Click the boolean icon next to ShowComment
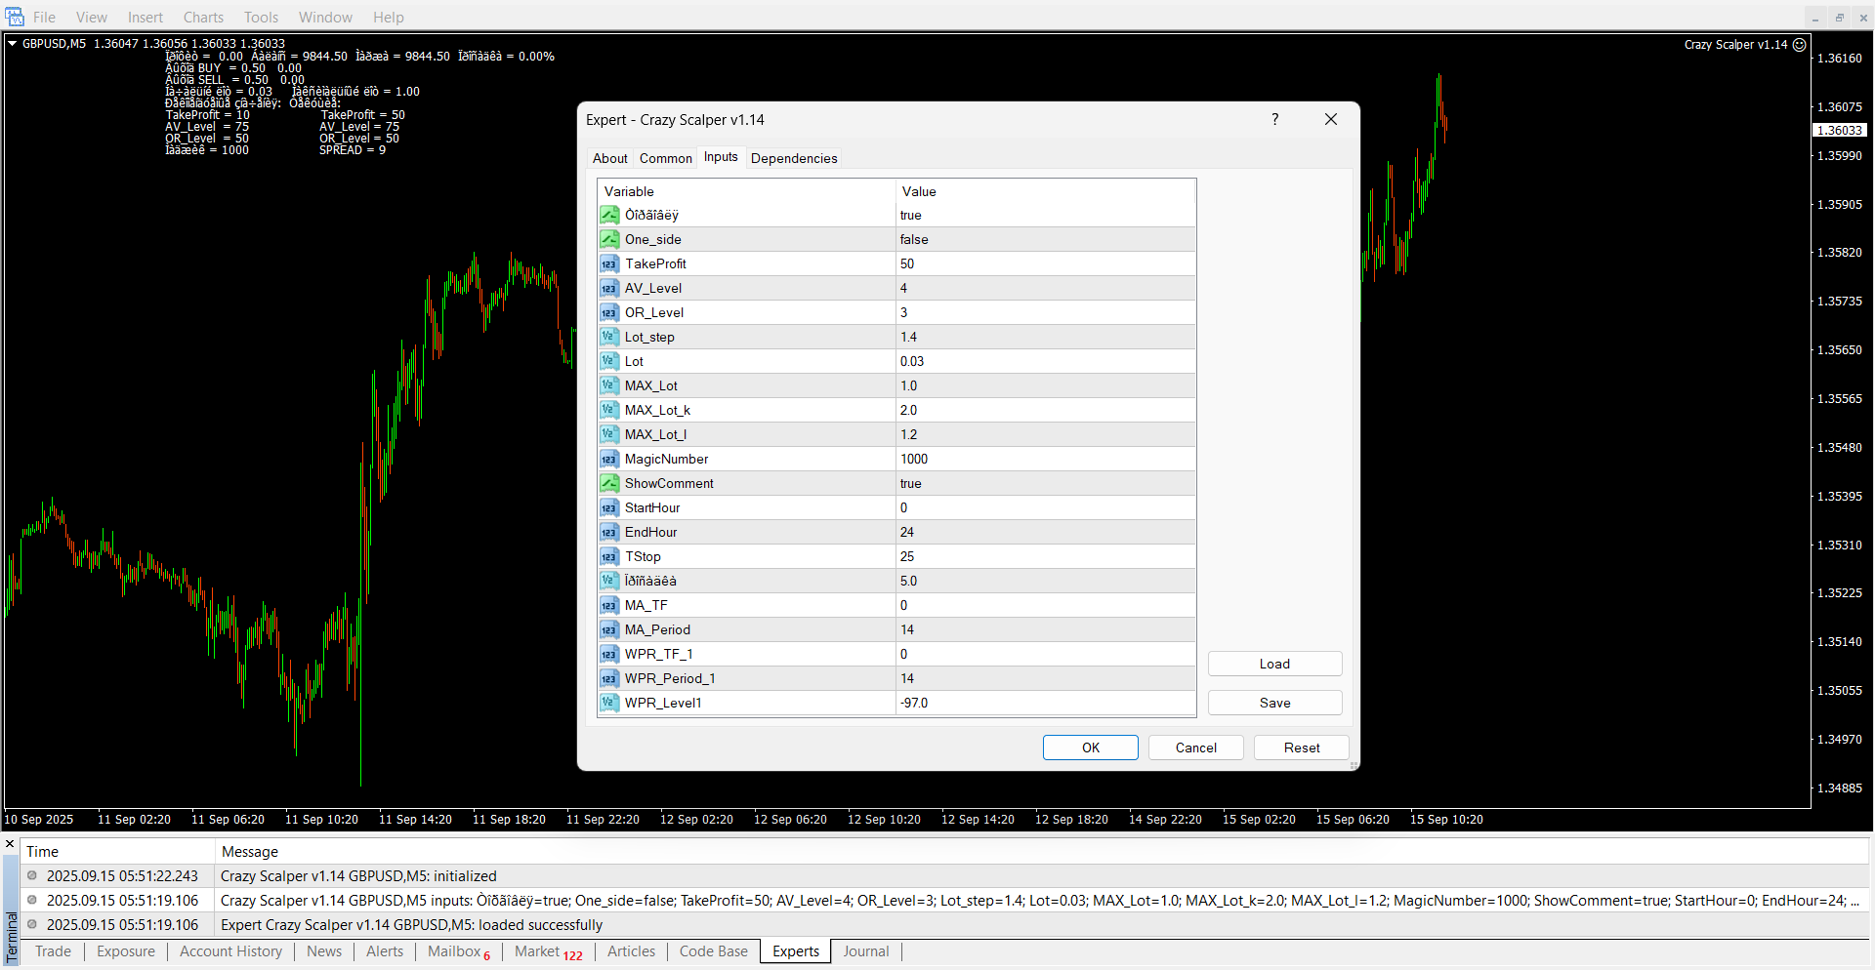This screenshot has width=1875, height=970. coord(609,483)
